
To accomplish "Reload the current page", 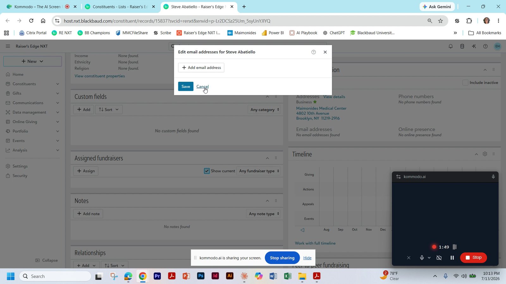I will pyautogui.click(x=31, y=21).
